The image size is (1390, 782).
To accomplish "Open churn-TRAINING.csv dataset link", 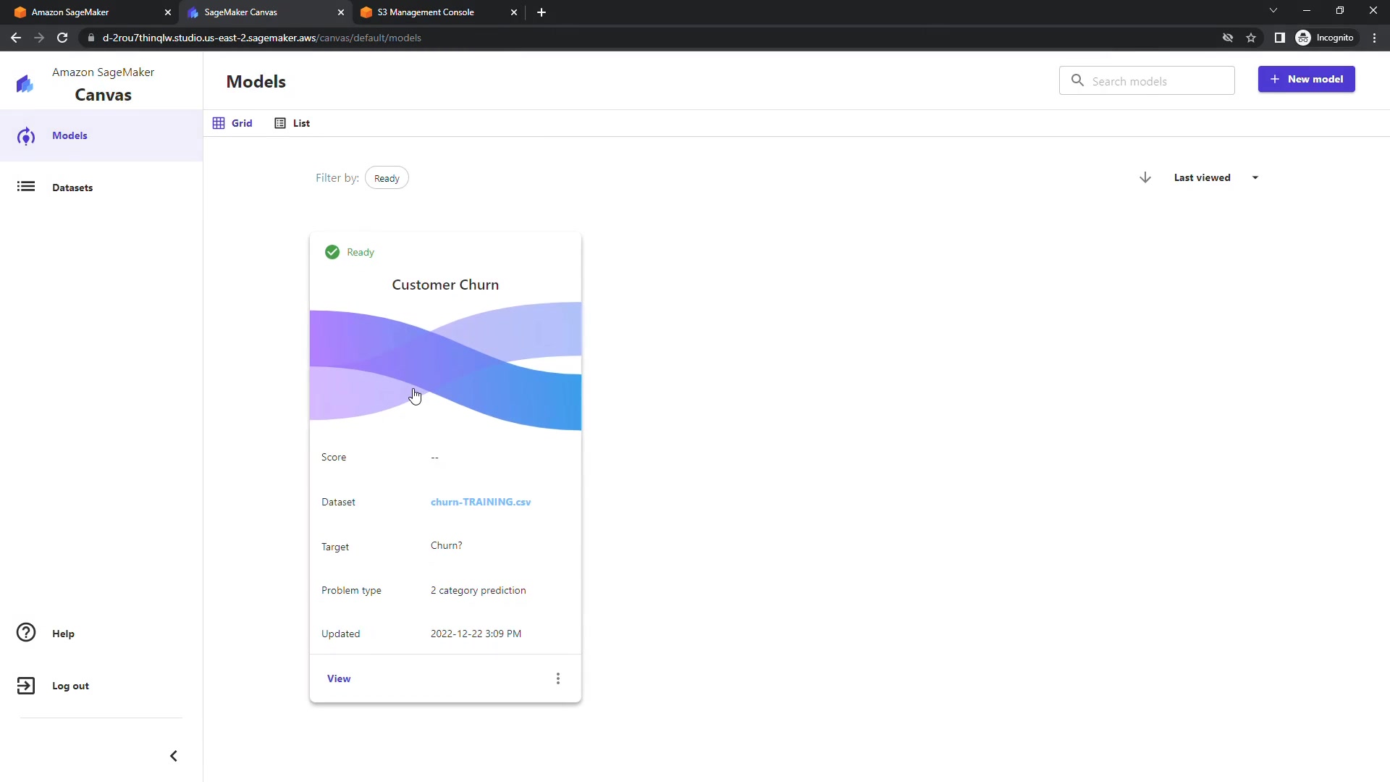I will [481, 502].
